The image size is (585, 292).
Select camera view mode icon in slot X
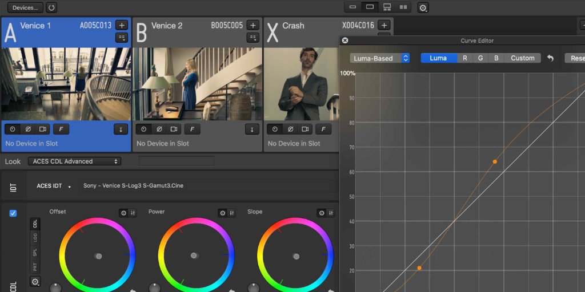click(x=305, y=129)
